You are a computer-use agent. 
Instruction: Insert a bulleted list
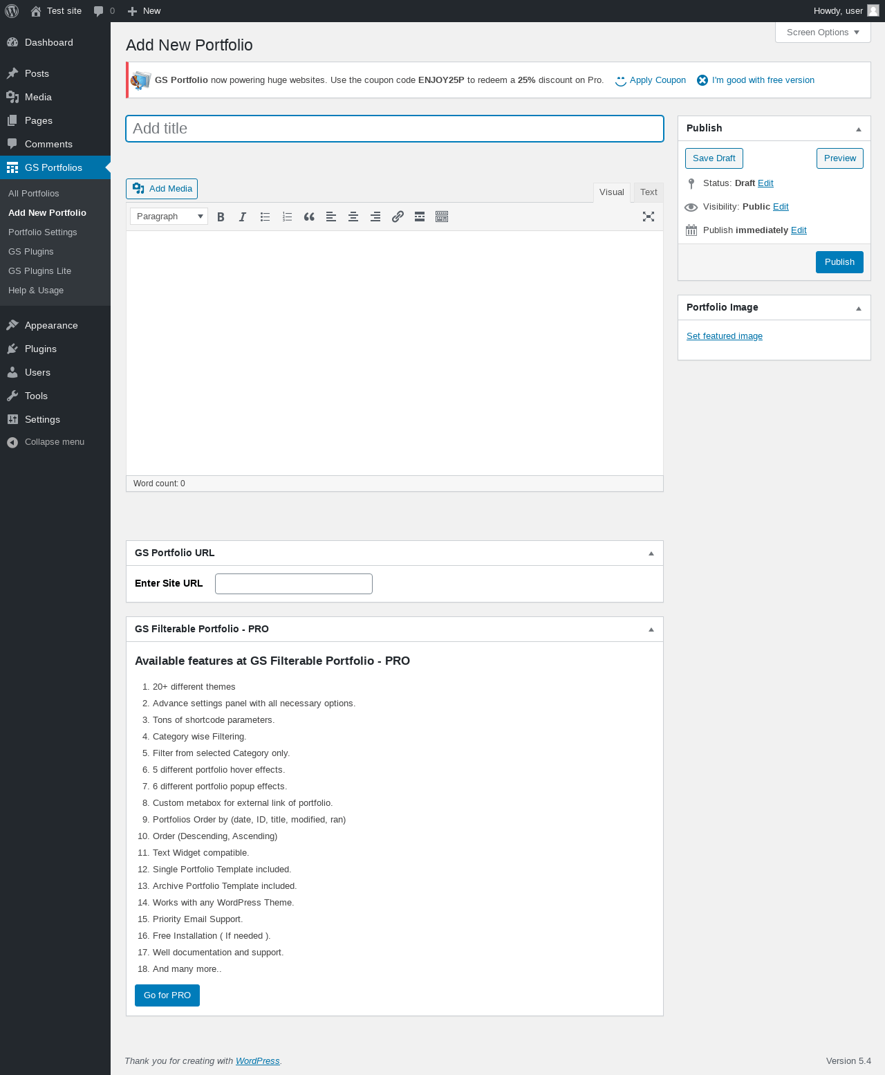click(x=265, y=217)
